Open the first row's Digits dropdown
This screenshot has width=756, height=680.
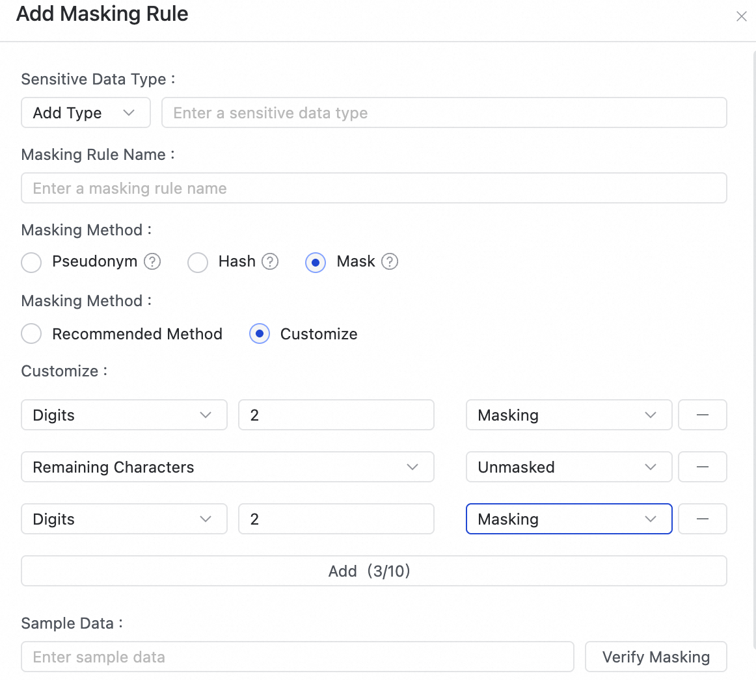point(124,415)
